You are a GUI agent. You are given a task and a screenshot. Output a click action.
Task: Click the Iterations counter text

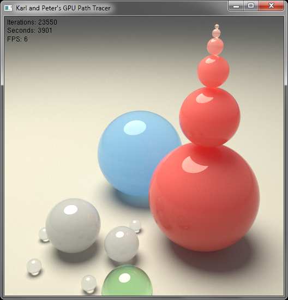point(32,22)
